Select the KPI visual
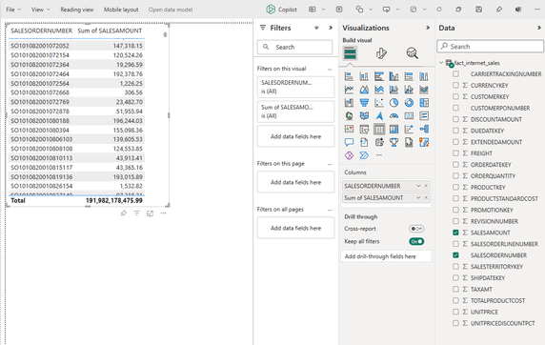Image resolution: width=545 pixels, height=345 pixels. pos(349,129)
